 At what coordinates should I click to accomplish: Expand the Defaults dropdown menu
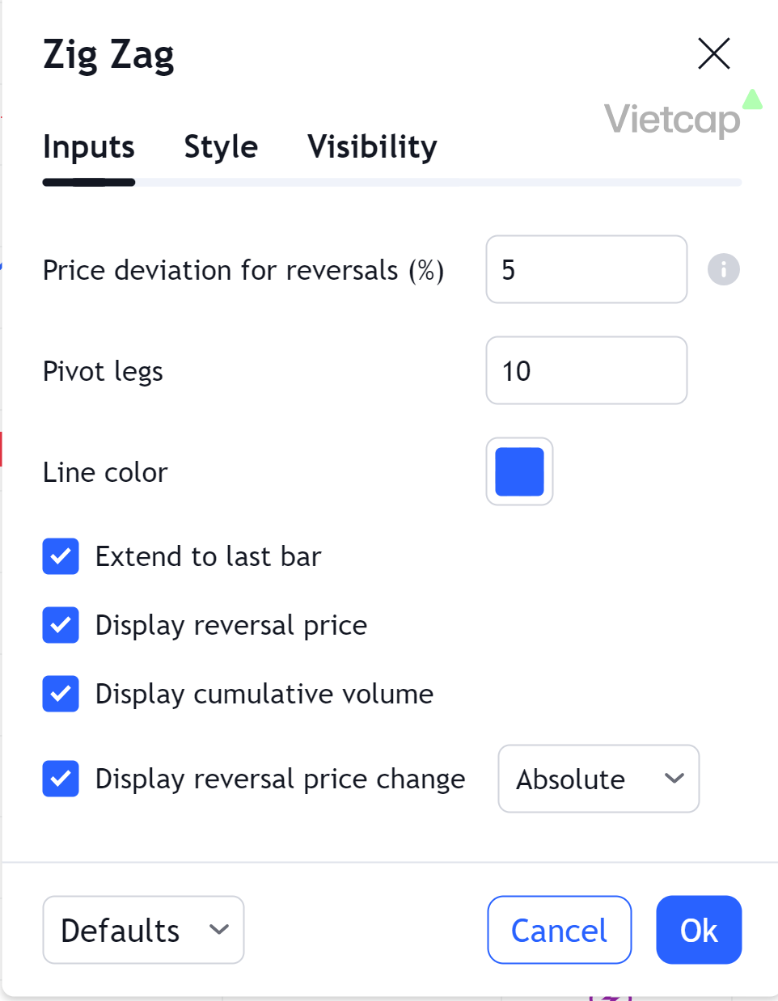143,930
